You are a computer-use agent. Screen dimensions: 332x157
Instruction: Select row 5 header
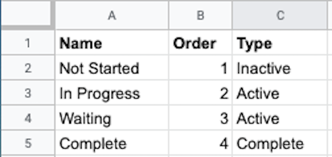(28, 143)
